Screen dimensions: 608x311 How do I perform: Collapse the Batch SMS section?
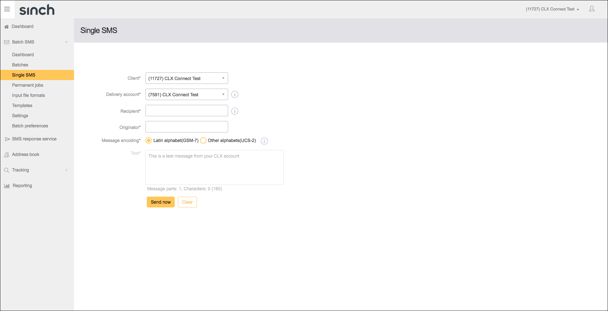point(66,42)
